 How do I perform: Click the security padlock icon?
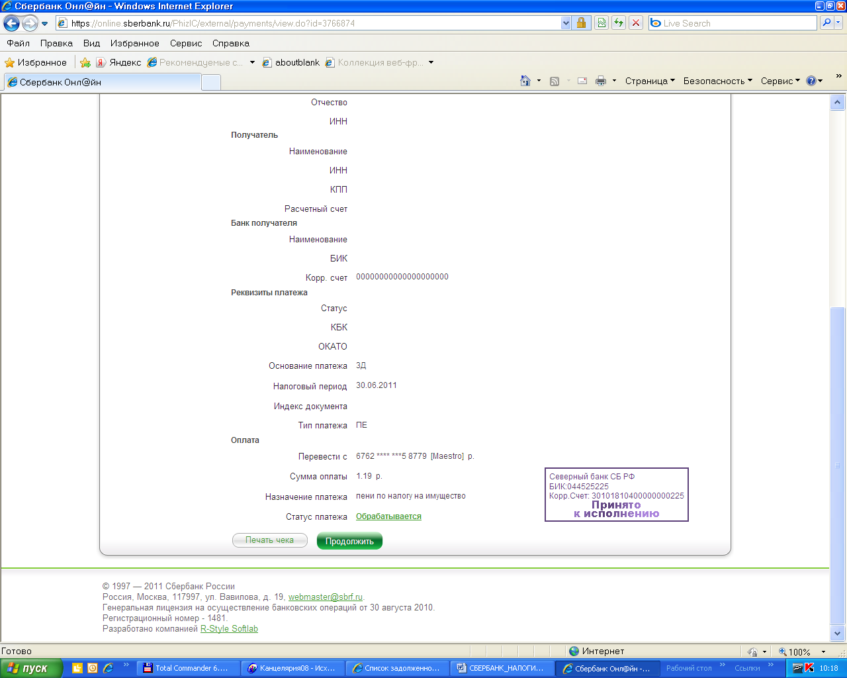pos(581,23)
